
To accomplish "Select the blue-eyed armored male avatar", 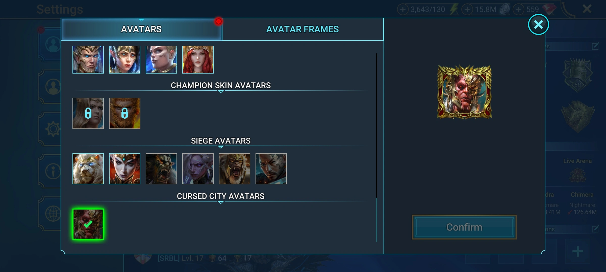I will pyautogui.click(x=88, y=59).
